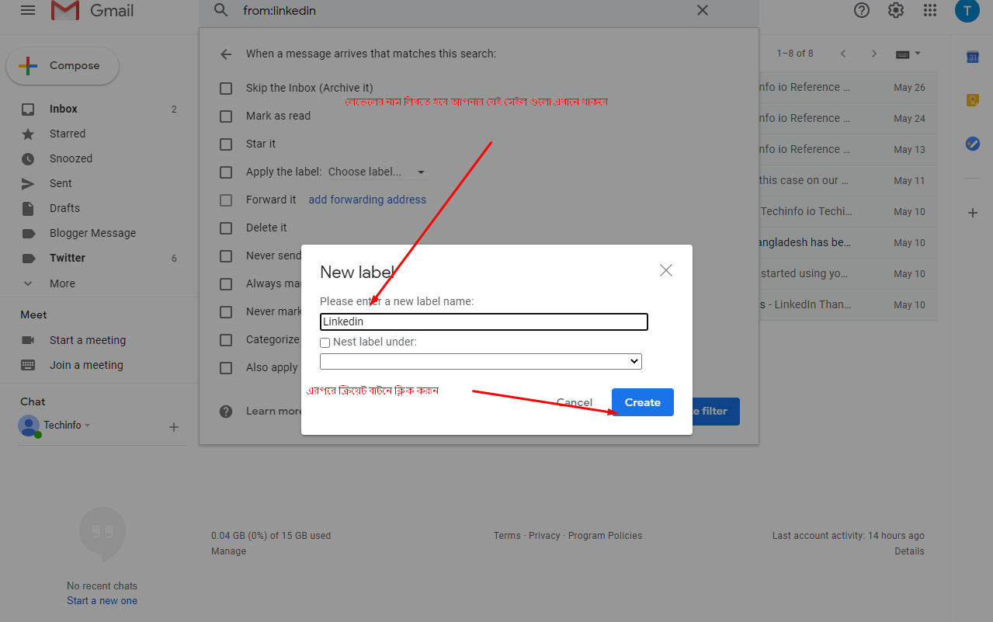Open Google Tasks side panel icon
This screenshot has height=622, width=993.
point(973,144)
